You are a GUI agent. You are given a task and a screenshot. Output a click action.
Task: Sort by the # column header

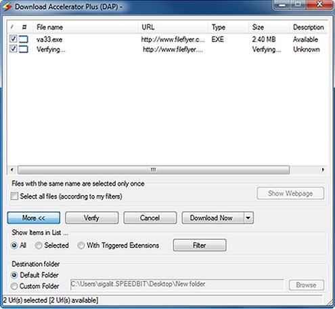click(24, 27)
